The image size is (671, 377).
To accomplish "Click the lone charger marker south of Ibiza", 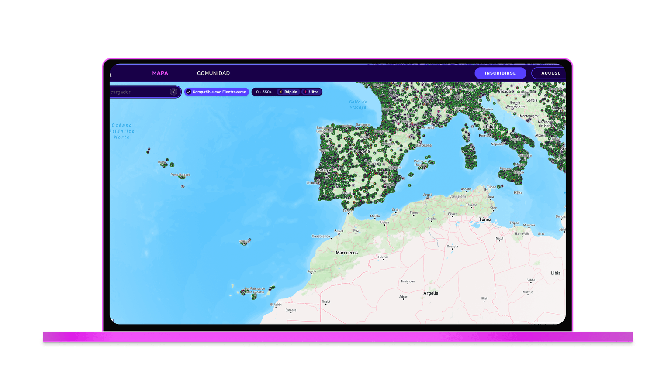I will 410,185.
